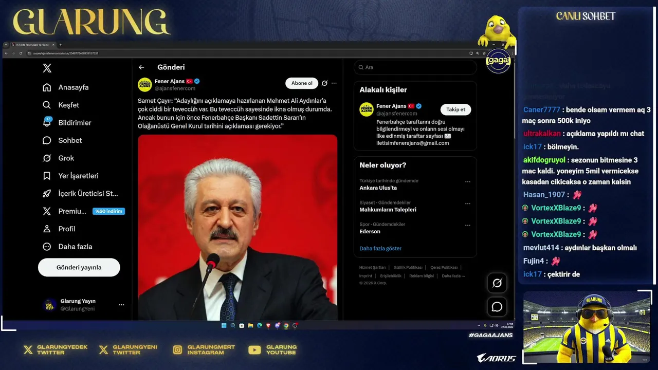Open post more options dots
658x370 pixels.
pos(334,83)
